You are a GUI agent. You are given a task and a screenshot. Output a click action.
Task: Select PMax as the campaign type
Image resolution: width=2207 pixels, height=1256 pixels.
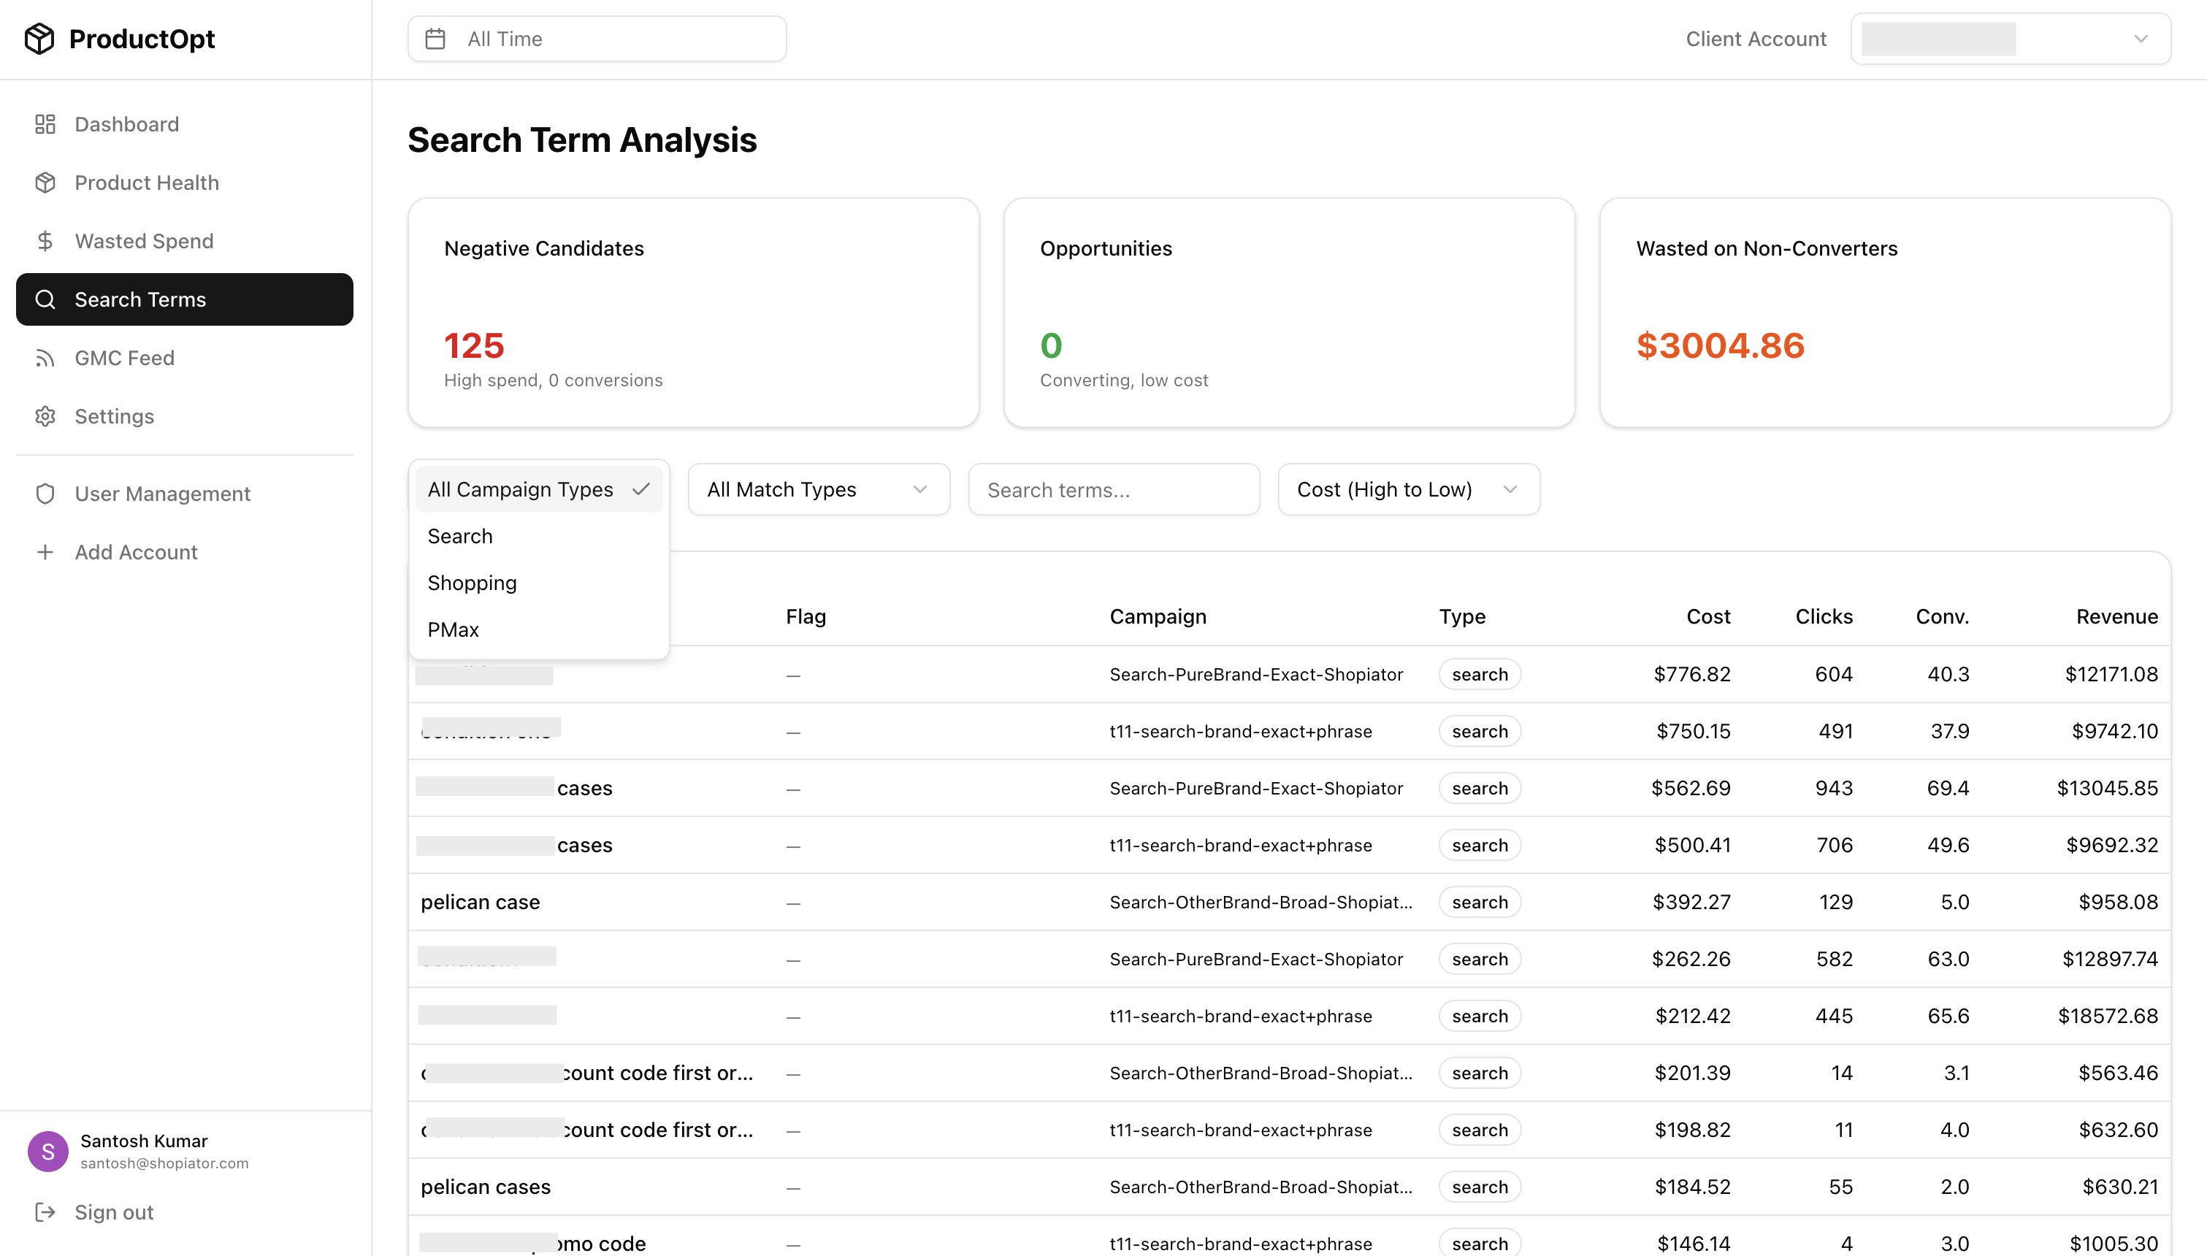453,629
